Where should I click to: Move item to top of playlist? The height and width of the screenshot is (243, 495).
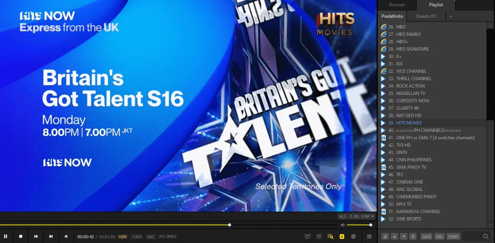coord(385,236)
